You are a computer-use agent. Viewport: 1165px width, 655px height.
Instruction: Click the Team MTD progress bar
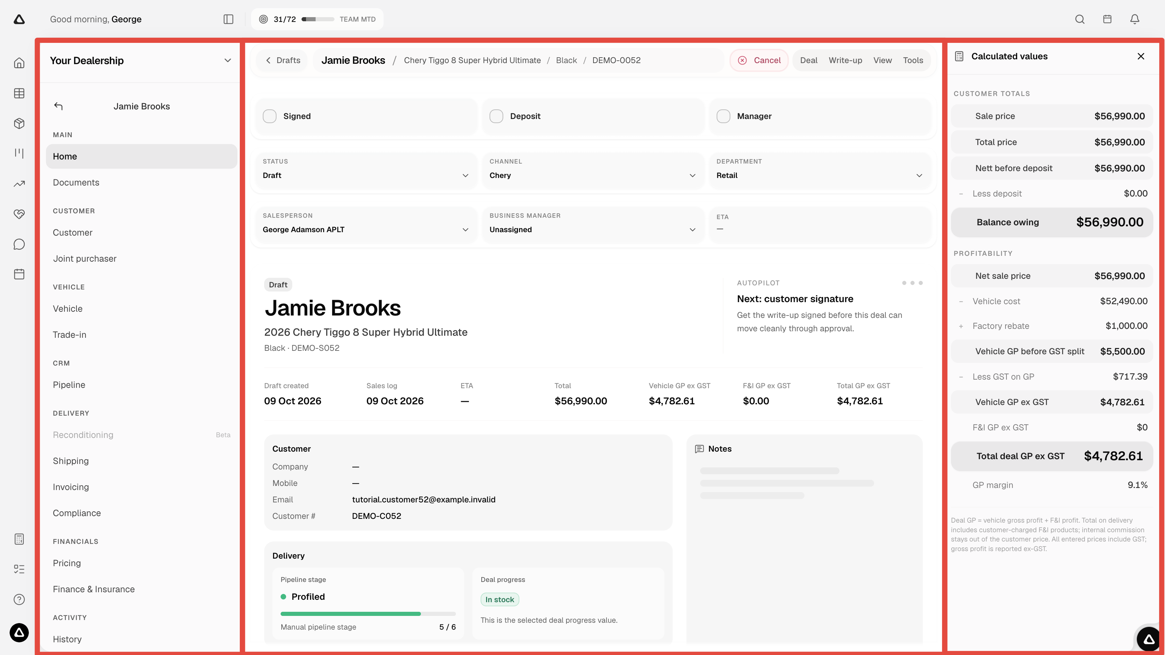click(318, 19)
